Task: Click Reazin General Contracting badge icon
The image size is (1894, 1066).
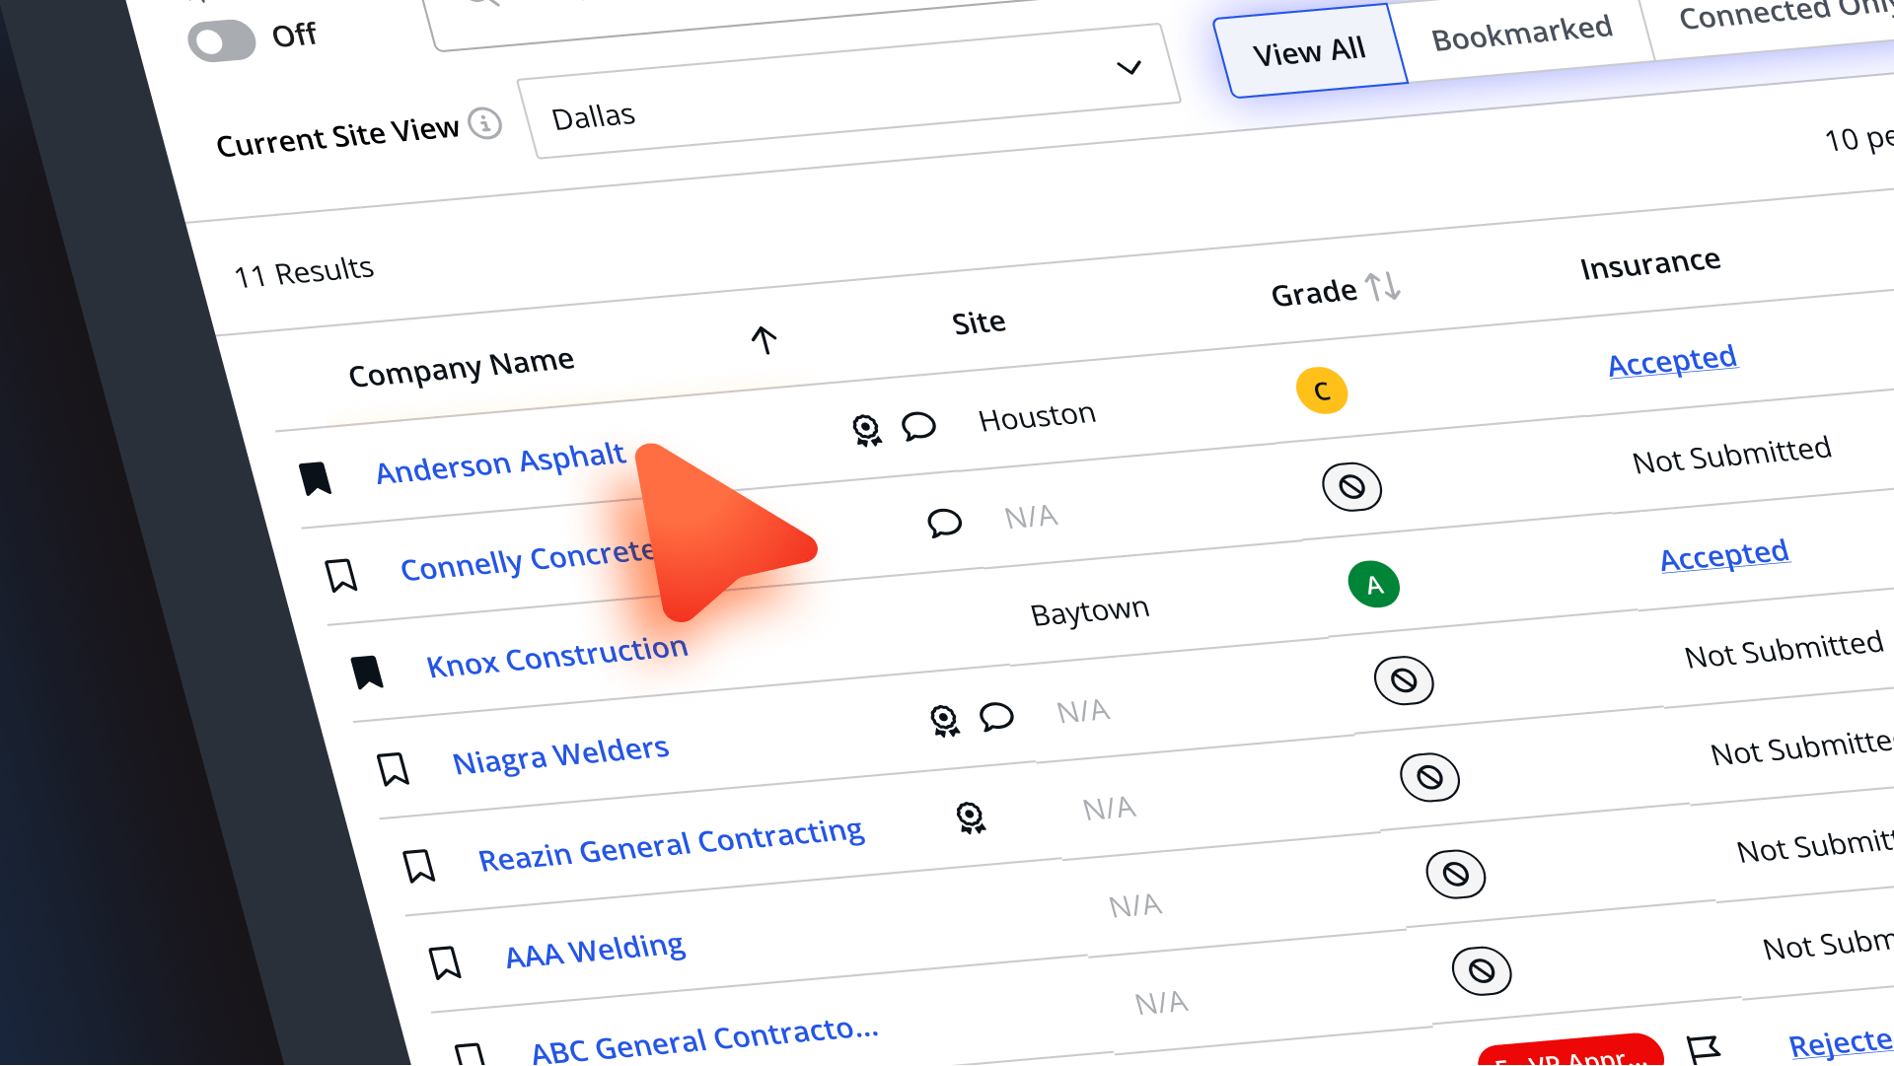Action: click(971, 817)
